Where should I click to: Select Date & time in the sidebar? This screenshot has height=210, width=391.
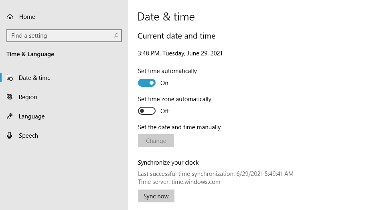(x=34, y=78)
